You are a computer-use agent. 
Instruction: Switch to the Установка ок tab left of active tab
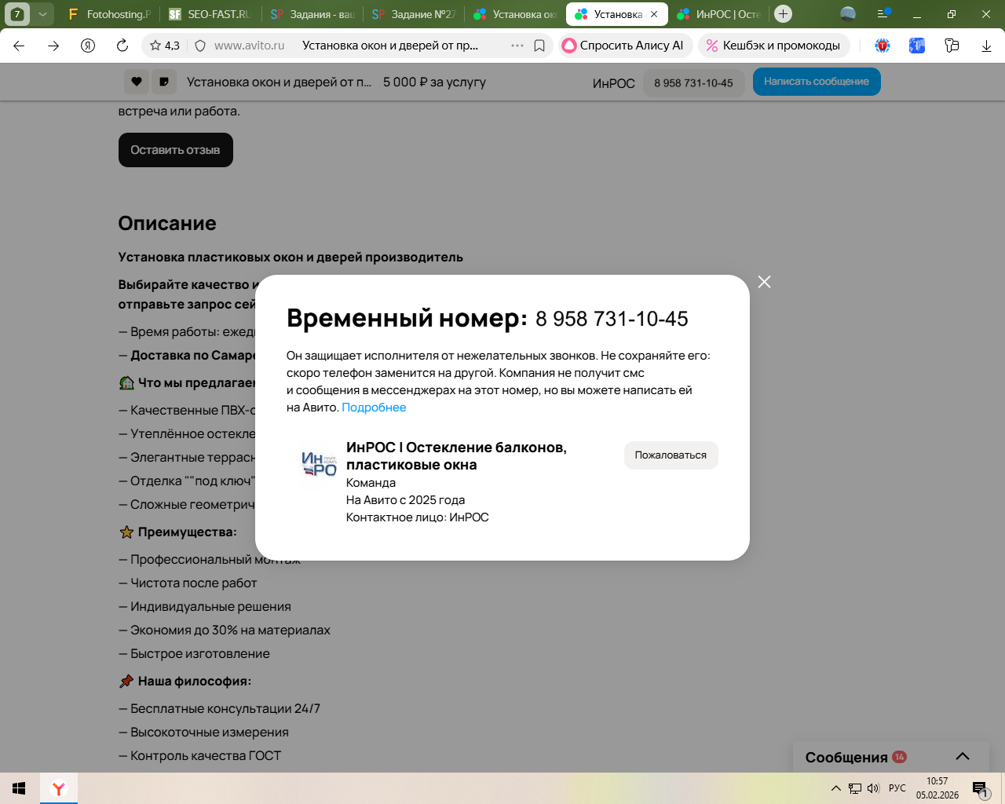[516, 14]
